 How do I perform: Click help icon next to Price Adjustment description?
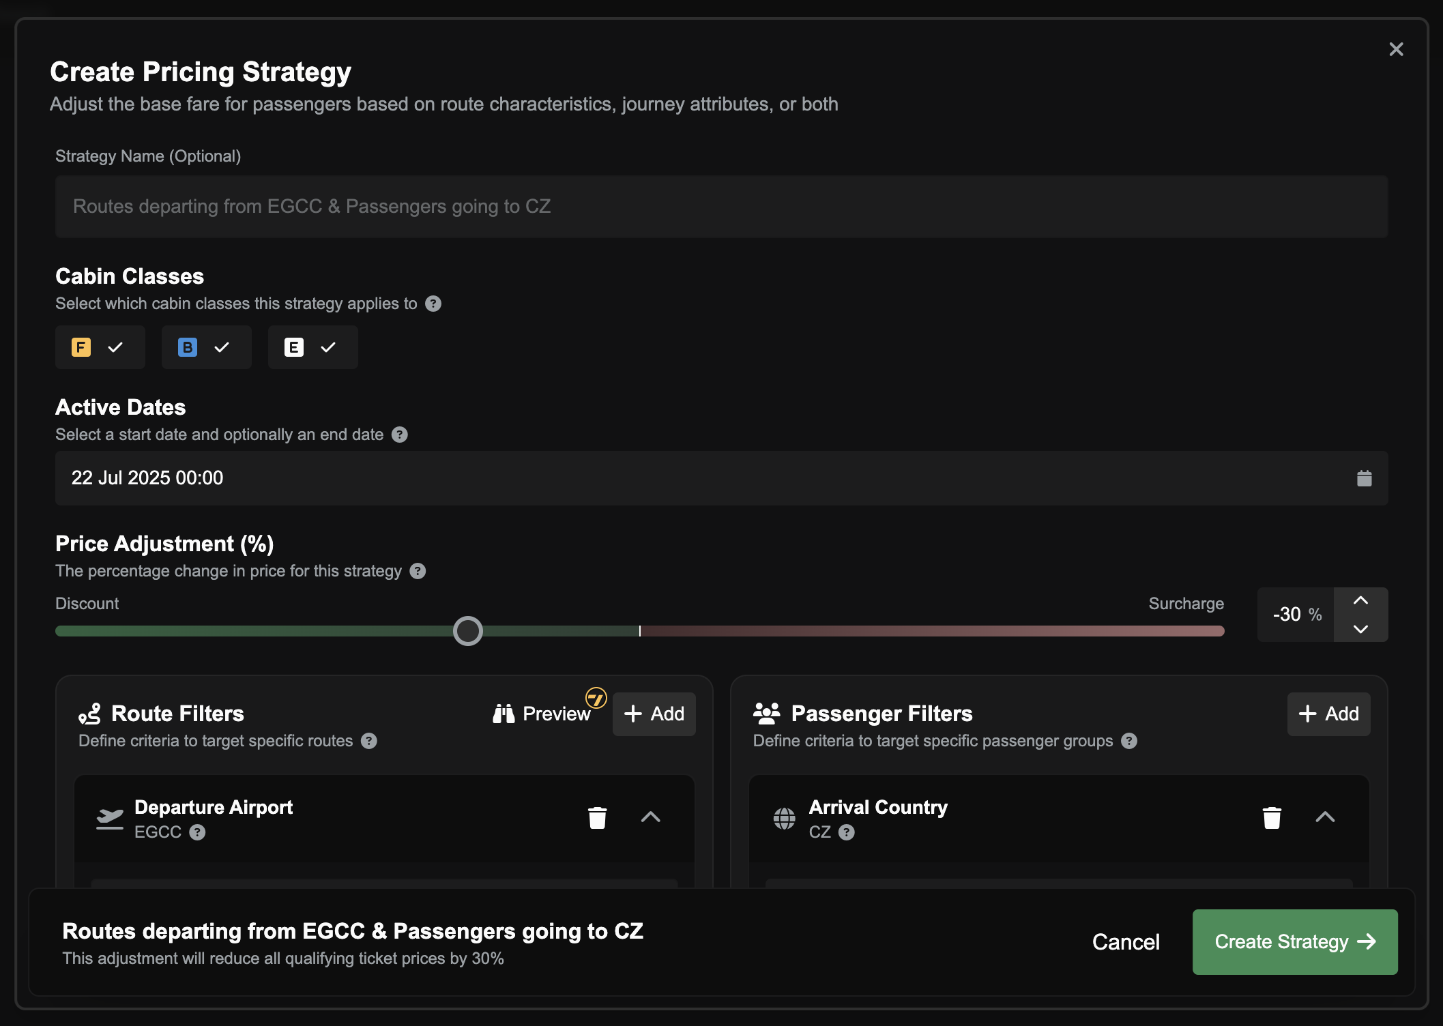click(418, 571)
